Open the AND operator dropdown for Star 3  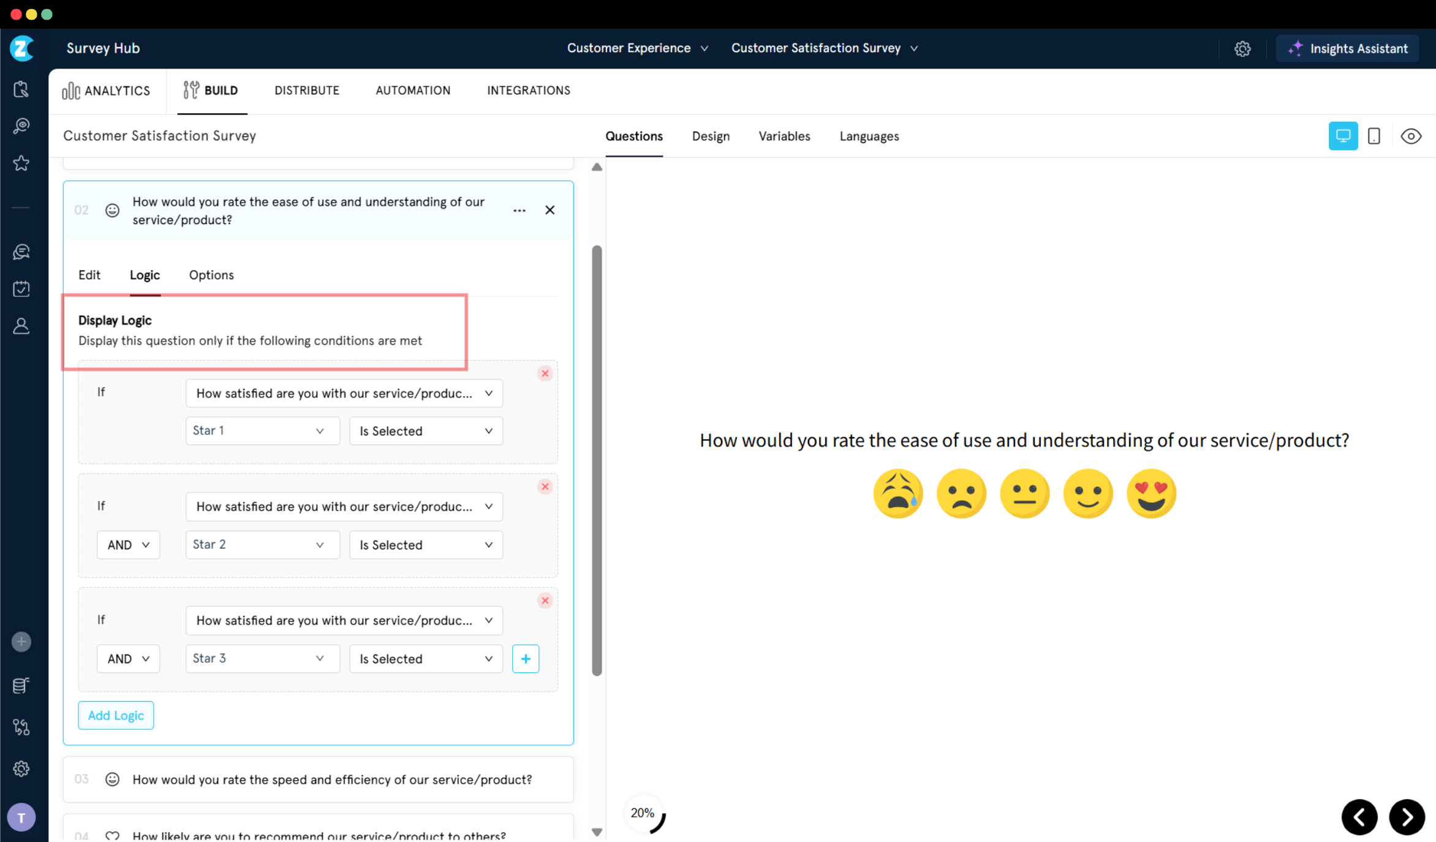128,659
